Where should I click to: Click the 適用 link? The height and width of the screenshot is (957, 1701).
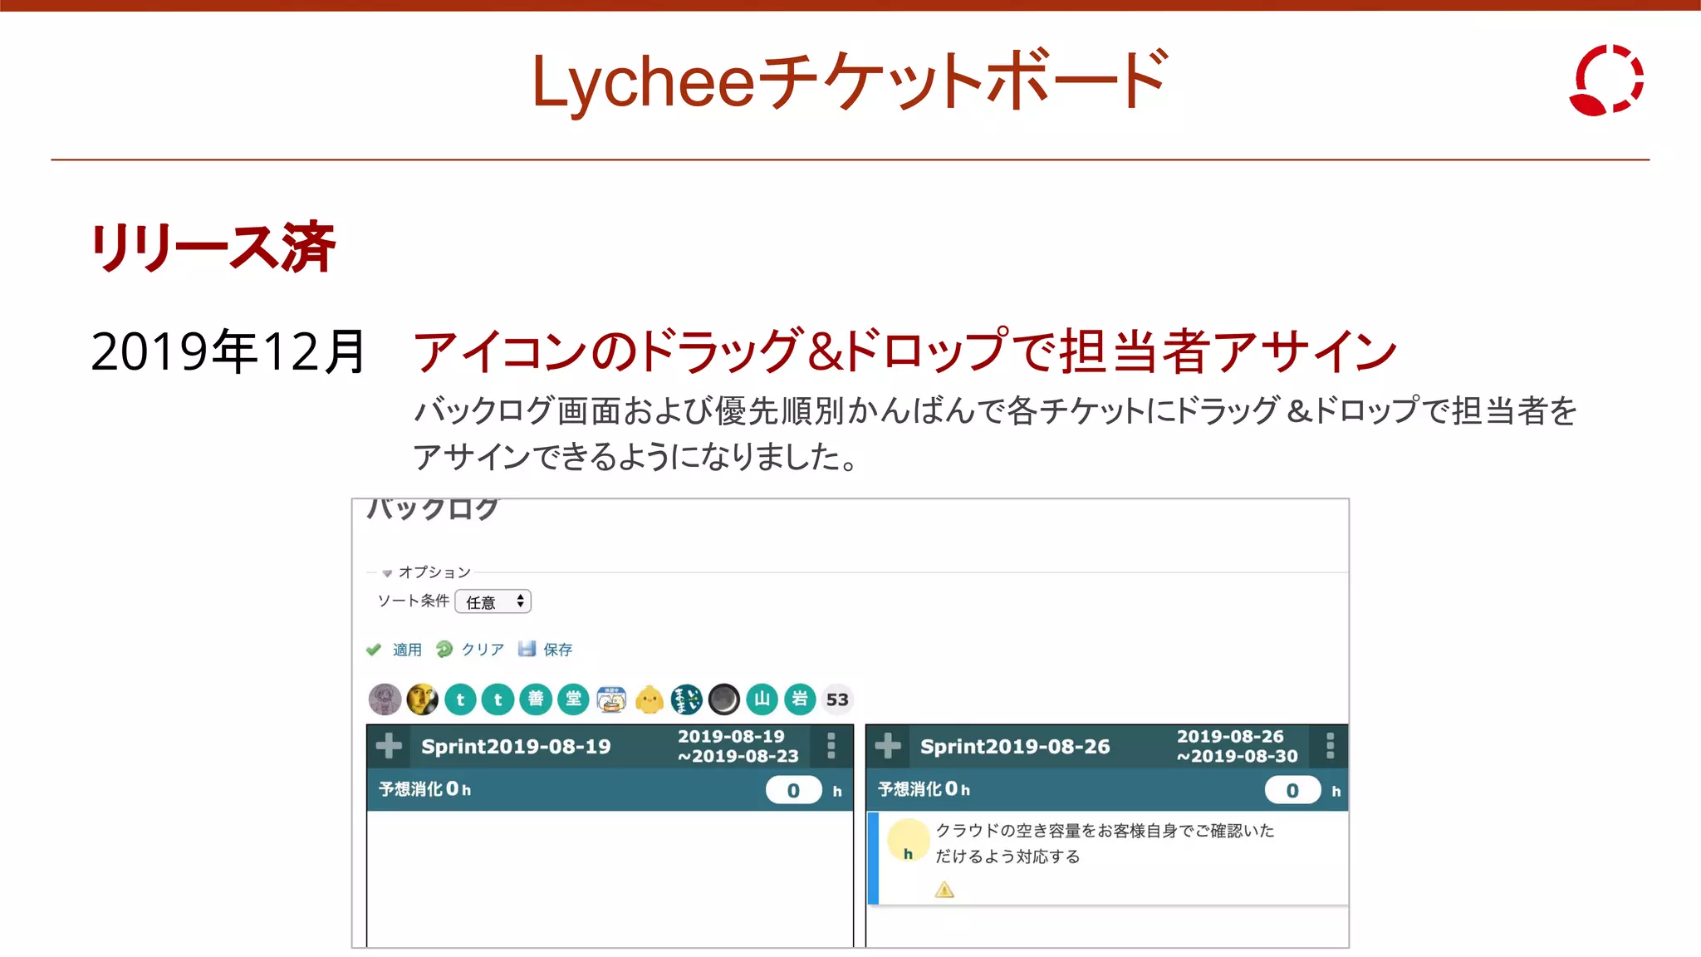pos(407,650)
